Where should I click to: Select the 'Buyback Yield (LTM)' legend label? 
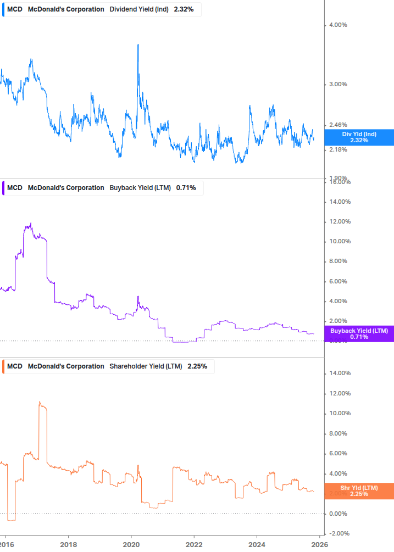point(140,188)
